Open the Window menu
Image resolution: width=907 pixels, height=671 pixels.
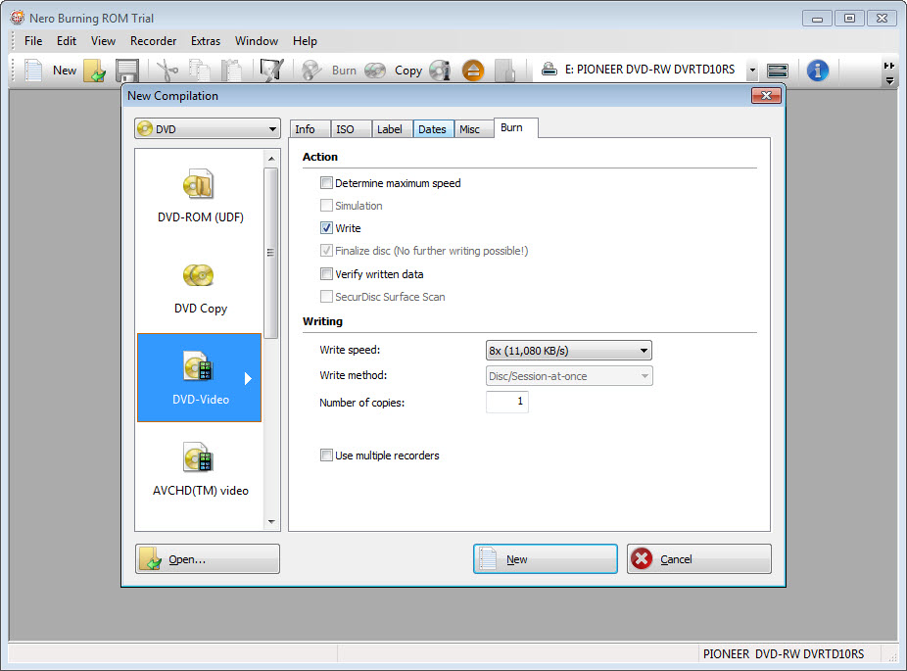[257, 41]
